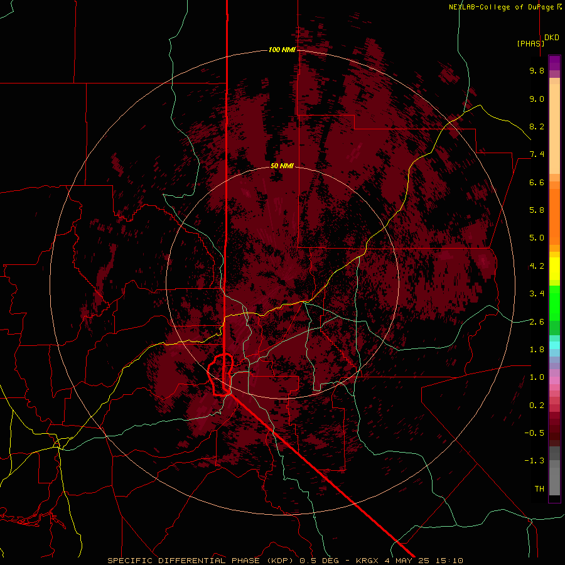Click the '[PHAS]' legend unit label
The image size is (565, 565).
[x=530, y=43]
